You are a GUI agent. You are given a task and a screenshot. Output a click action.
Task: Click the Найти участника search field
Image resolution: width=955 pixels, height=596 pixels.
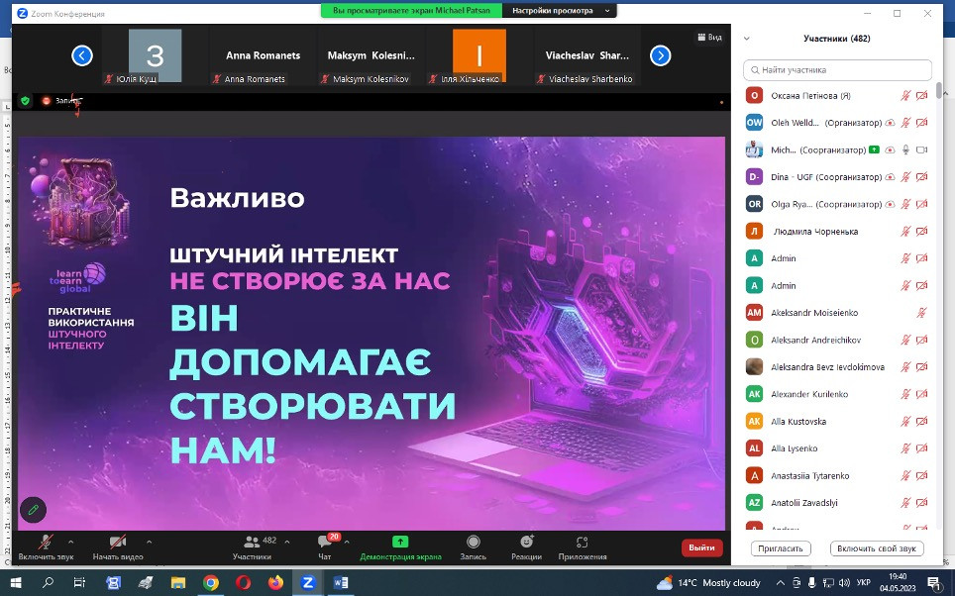coord(837,70)
